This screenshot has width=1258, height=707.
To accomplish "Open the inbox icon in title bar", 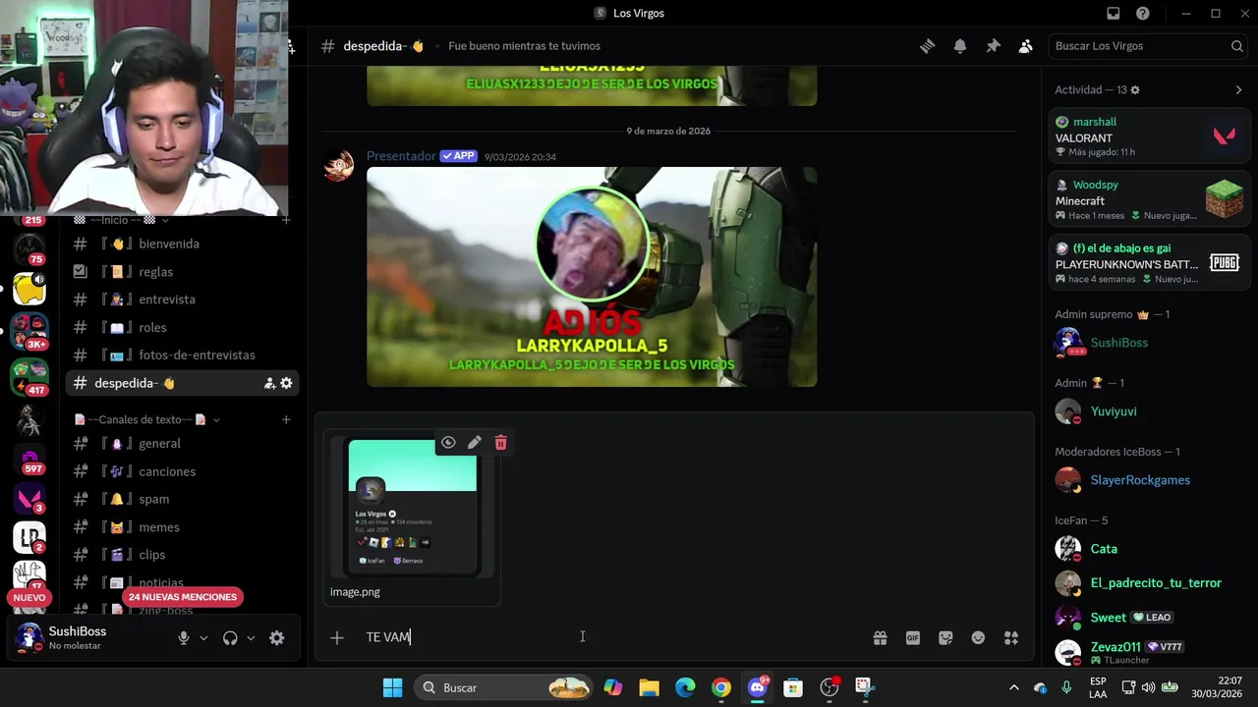I will (1114, 13).
